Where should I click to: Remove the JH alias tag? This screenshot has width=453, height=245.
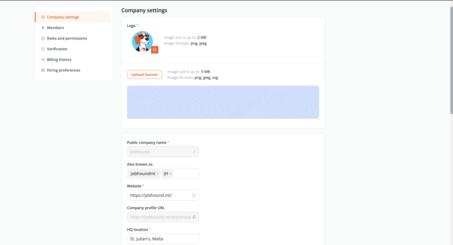(x=170, y=174)
